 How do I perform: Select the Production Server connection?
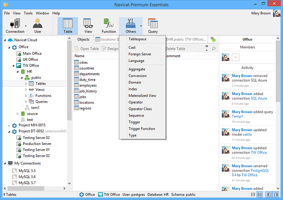(x=37, y=144)
